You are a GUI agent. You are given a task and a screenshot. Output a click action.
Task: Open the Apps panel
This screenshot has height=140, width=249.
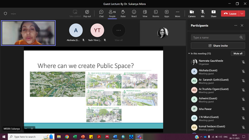tap(166, 13)
